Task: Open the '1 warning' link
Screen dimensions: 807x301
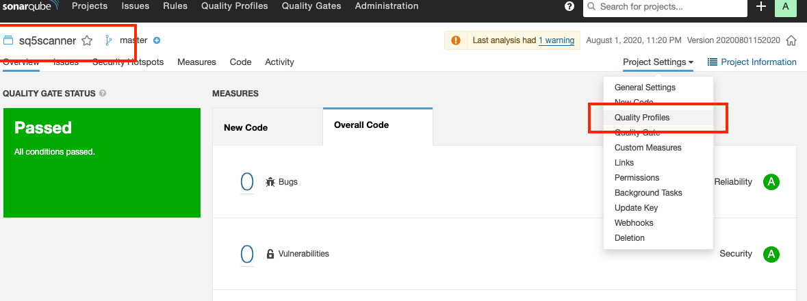Action: (556, 40)
